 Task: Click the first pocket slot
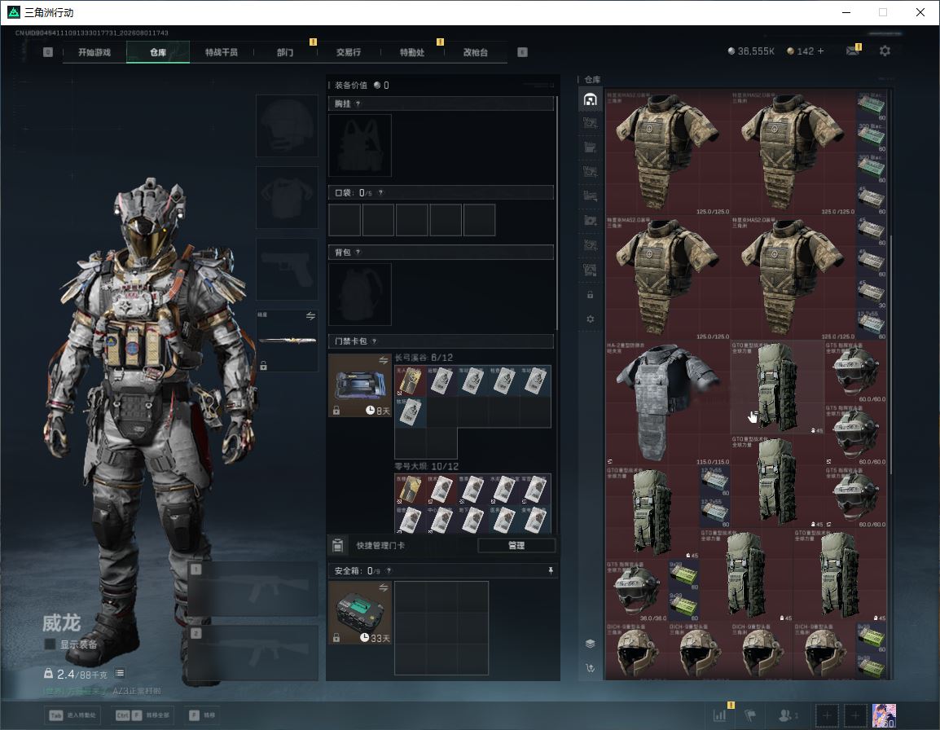(345, 219)
